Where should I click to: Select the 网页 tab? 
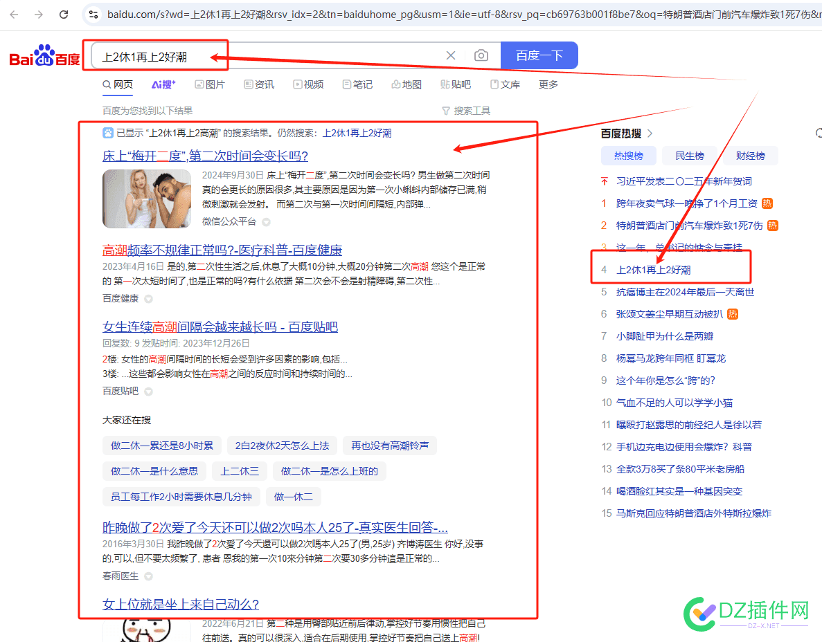click(118, 84)
